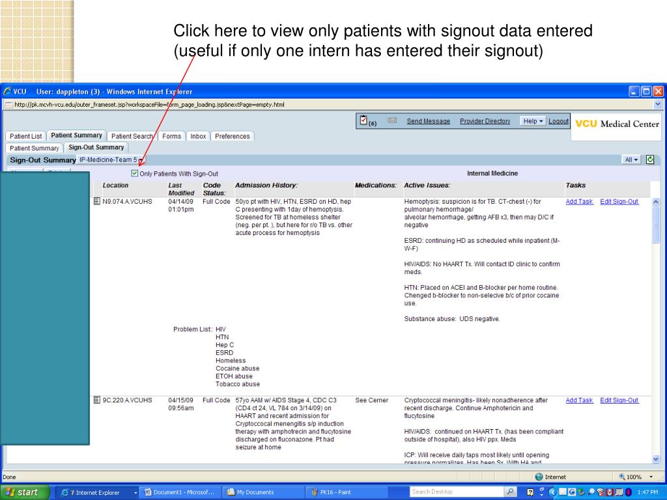Open the address bar dropdown arrow
The image size is (667, 500).
[658, 104]
